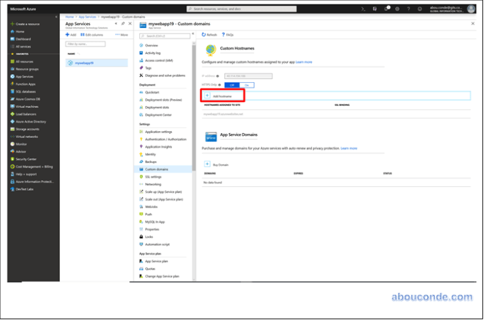
Task: Collapse the App Services blade with chevron
Action: (x=115, y=23)
